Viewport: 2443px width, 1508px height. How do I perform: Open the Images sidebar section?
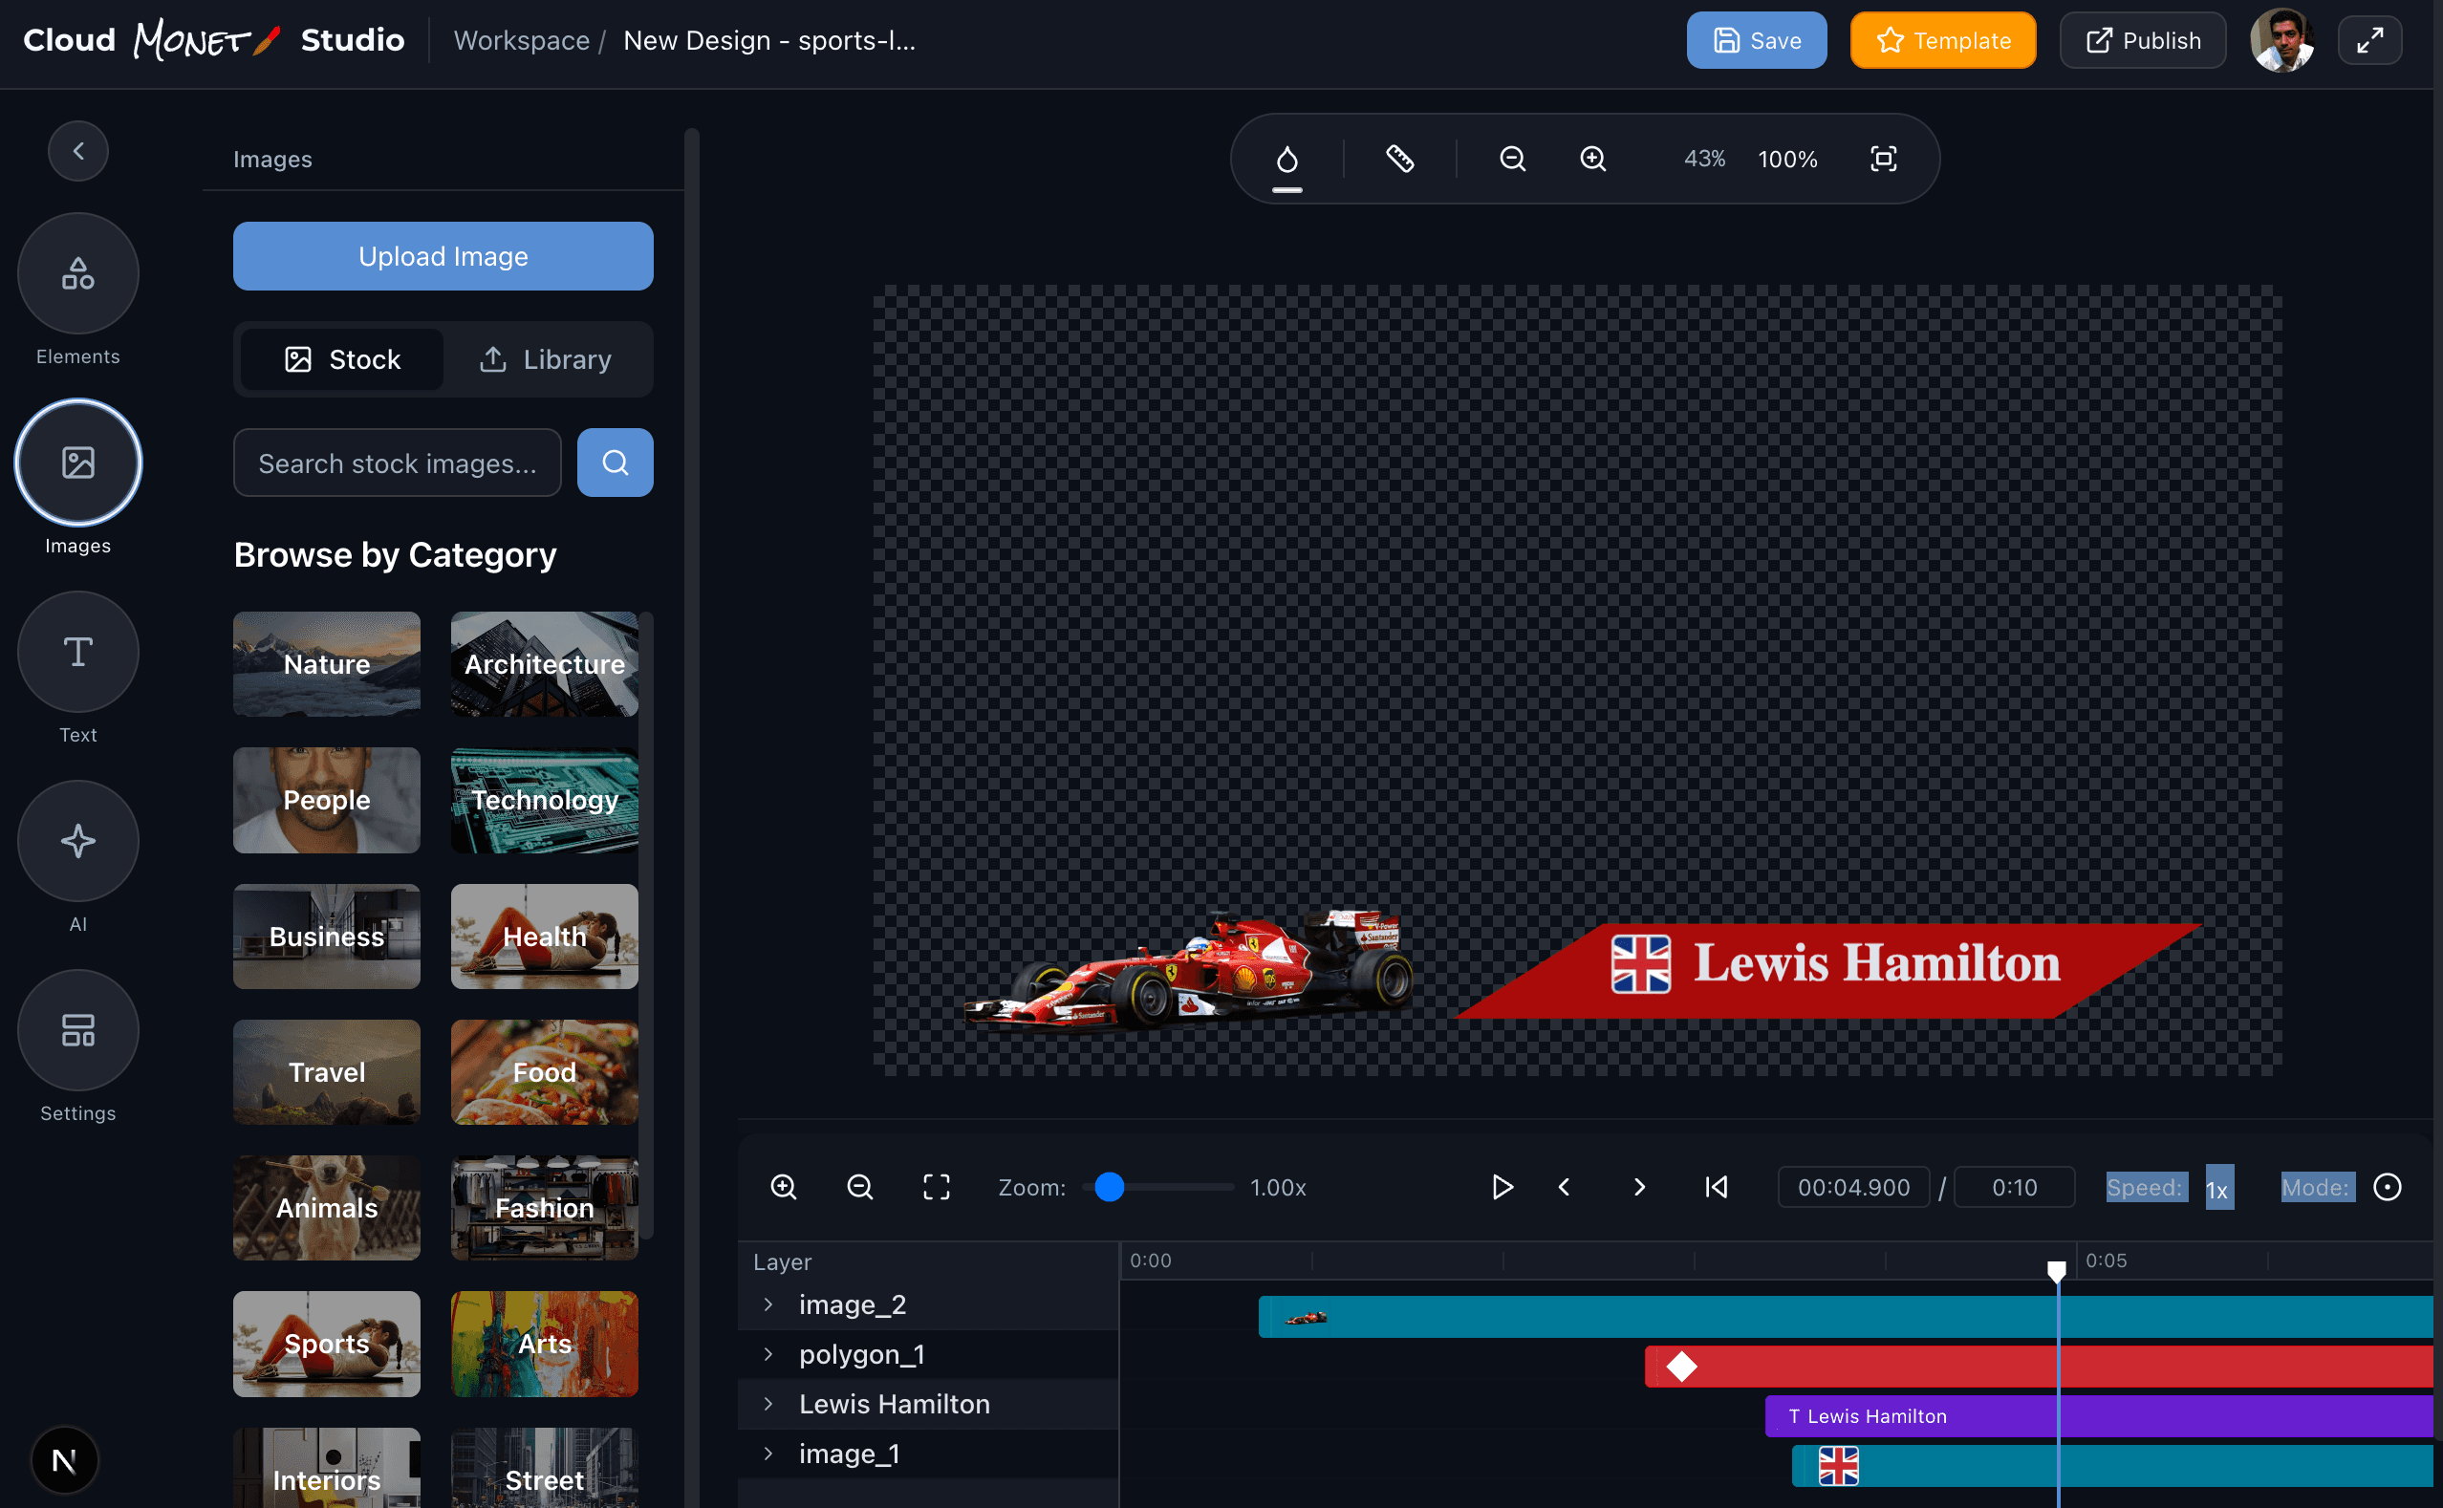pos(77,463)
